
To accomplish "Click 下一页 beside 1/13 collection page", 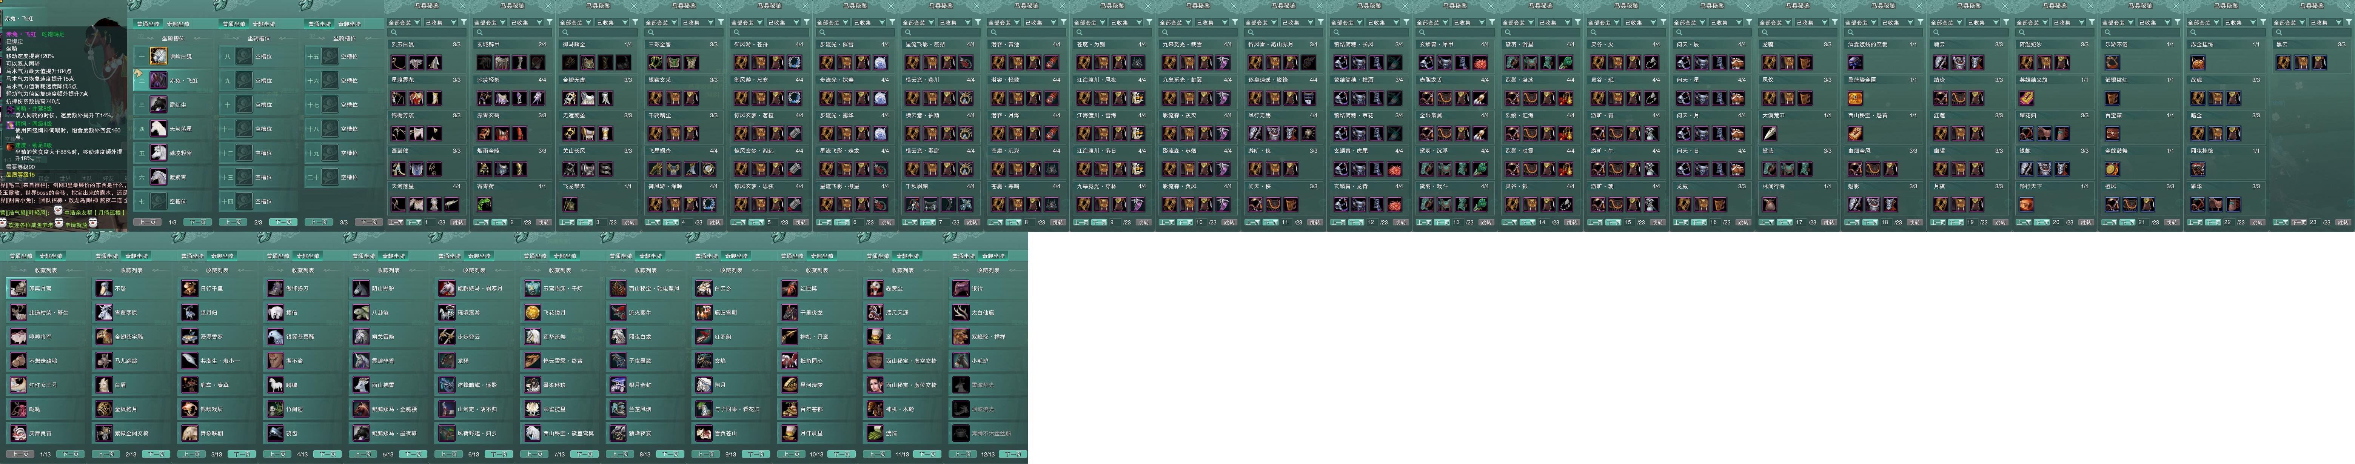I will 69,454.
